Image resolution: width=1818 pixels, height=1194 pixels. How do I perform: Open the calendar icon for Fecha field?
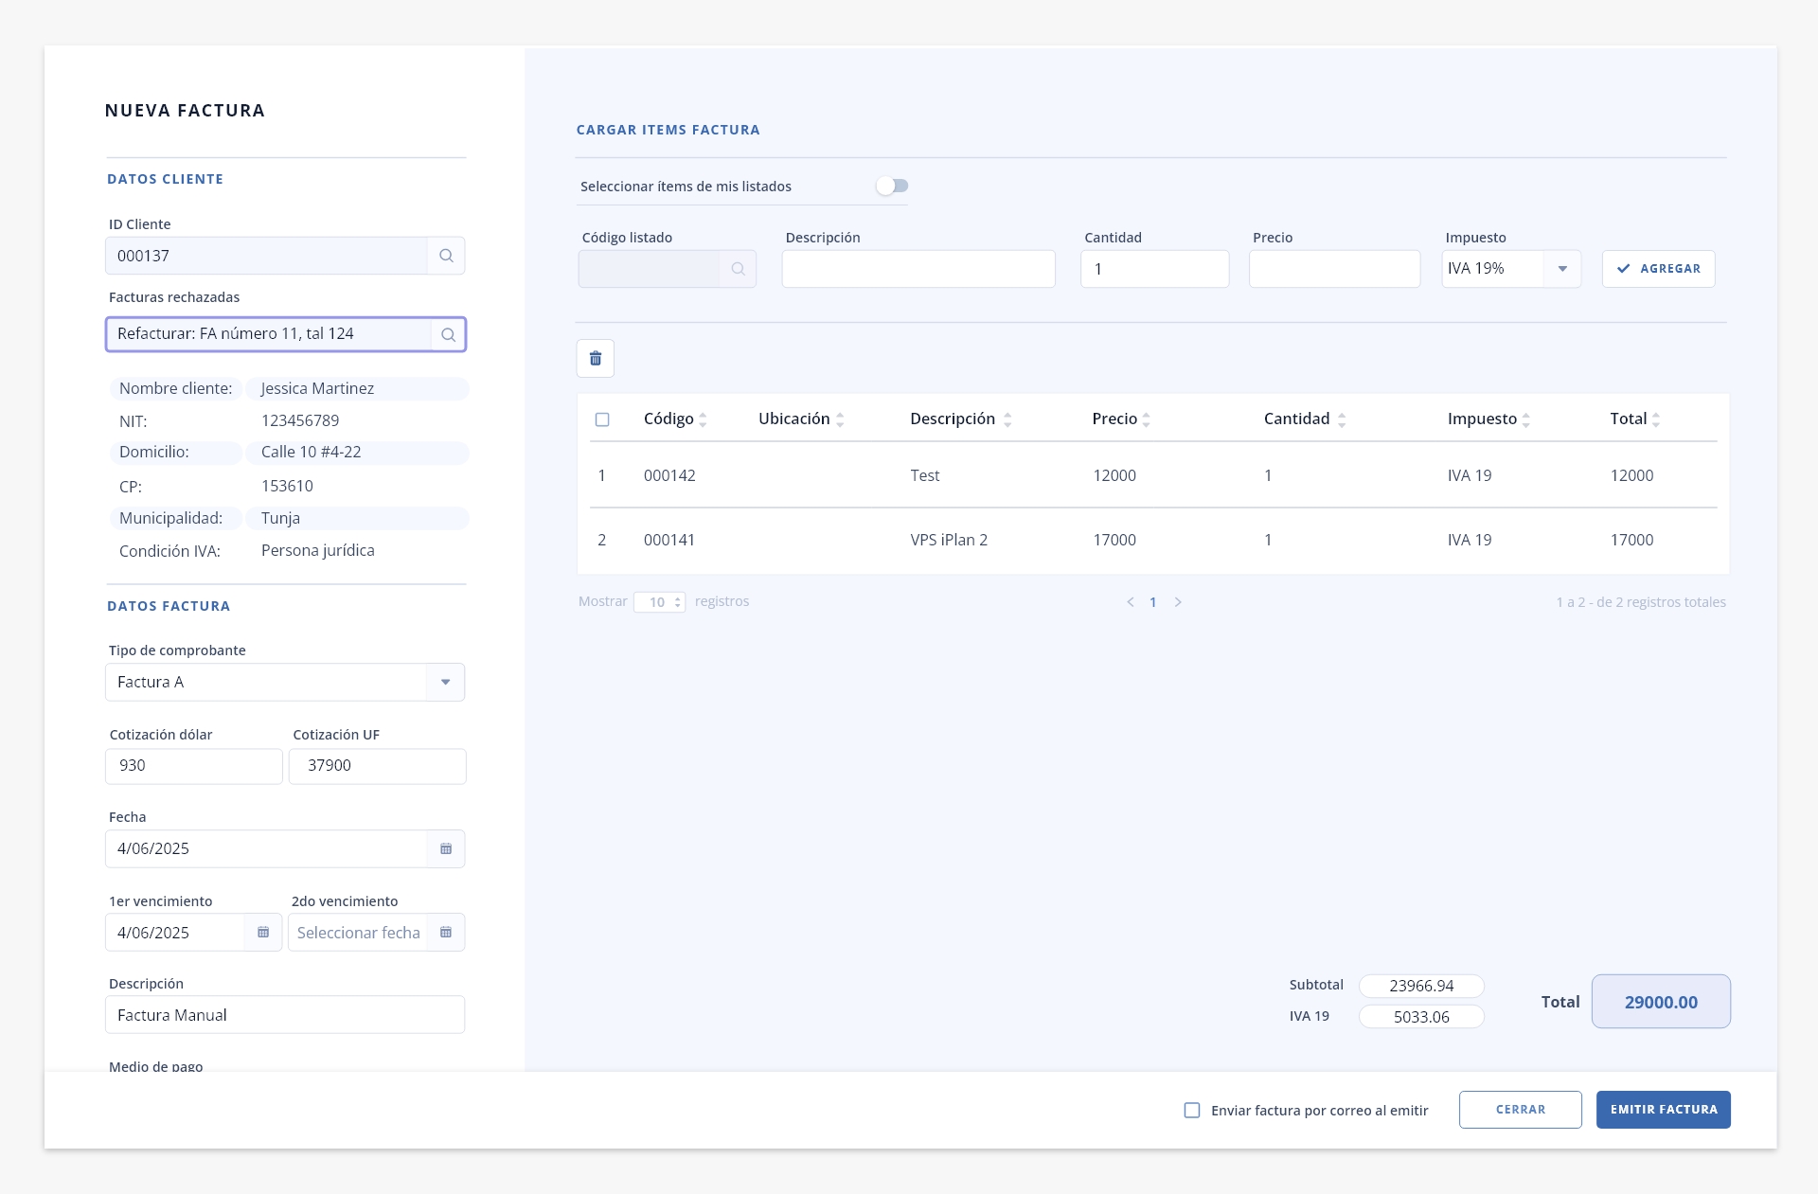(x=446, y=849)
